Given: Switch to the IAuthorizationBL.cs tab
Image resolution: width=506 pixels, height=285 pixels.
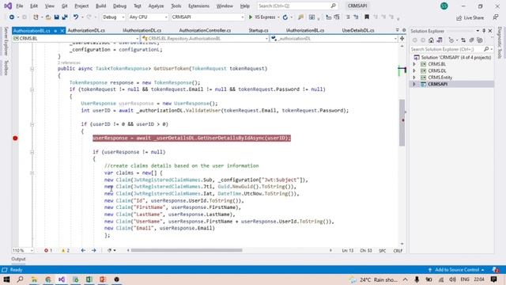Looking at the screenshot, I should point(305,30).
